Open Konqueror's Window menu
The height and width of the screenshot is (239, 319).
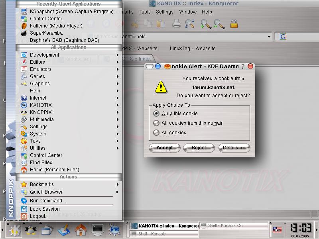[x=188, y=12]
